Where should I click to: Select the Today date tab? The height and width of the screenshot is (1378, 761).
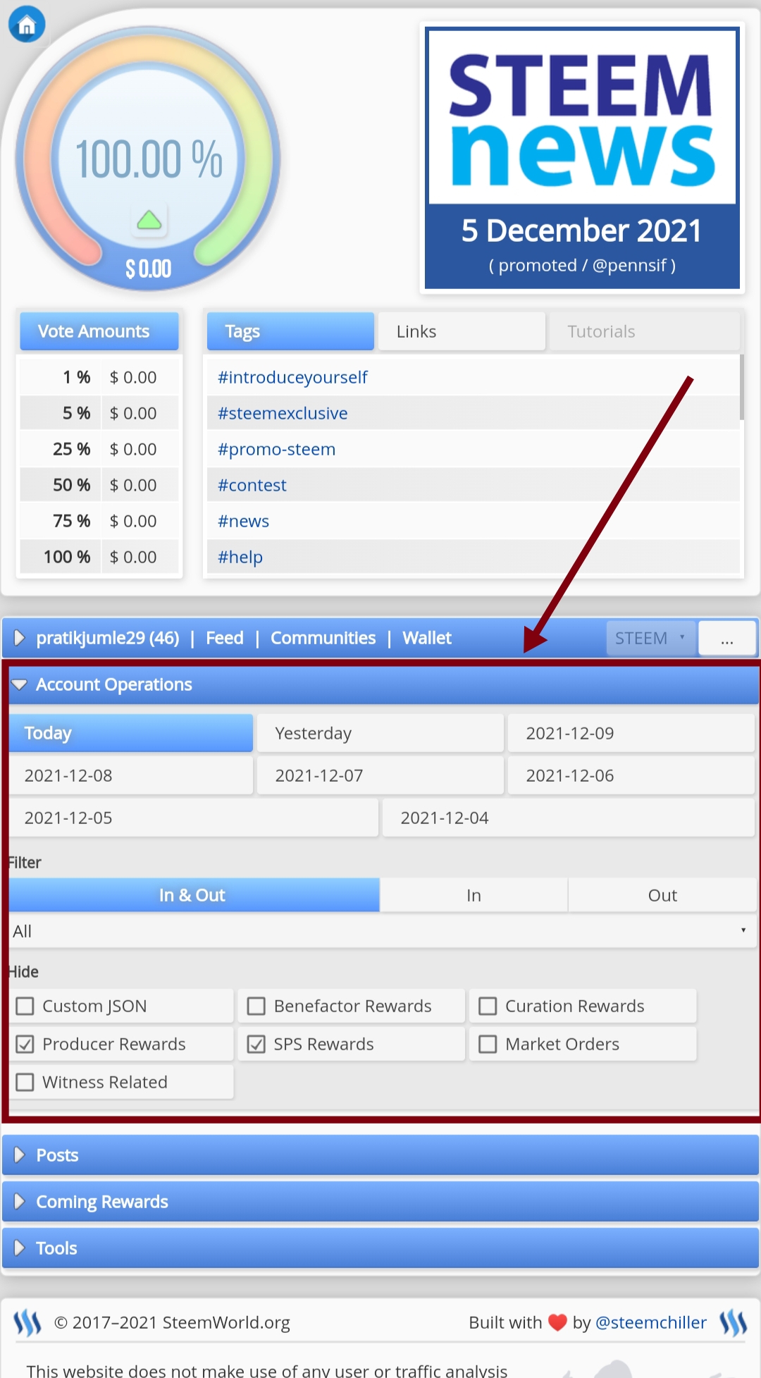pos(131,733)
